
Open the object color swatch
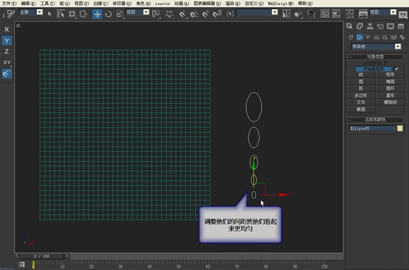click(x=400, y=128)
